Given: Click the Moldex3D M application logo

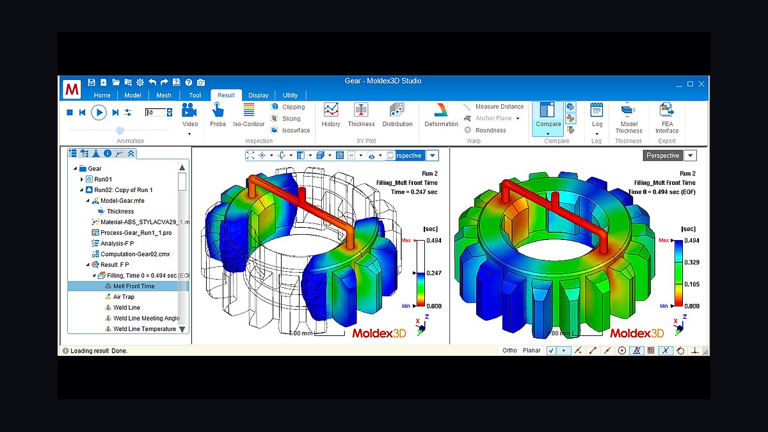Looking at the screenshot, I should pyautogui.click(x=72, y=90).
